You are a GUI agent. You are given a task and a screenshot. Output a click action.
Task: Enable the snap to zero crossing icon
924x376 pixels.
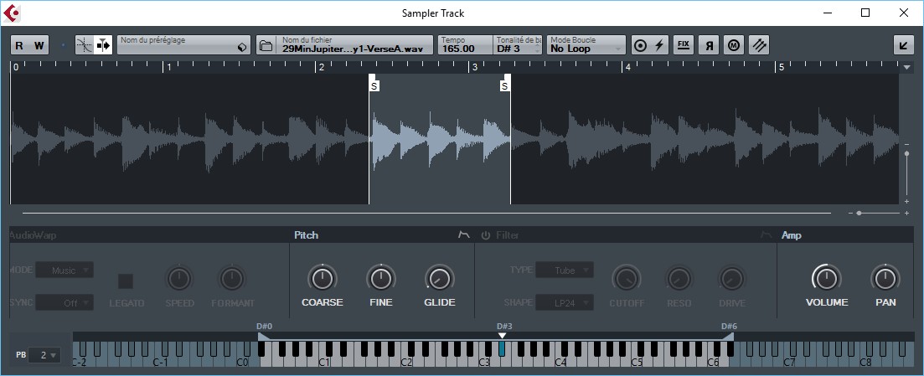click(x=85, y=45)
